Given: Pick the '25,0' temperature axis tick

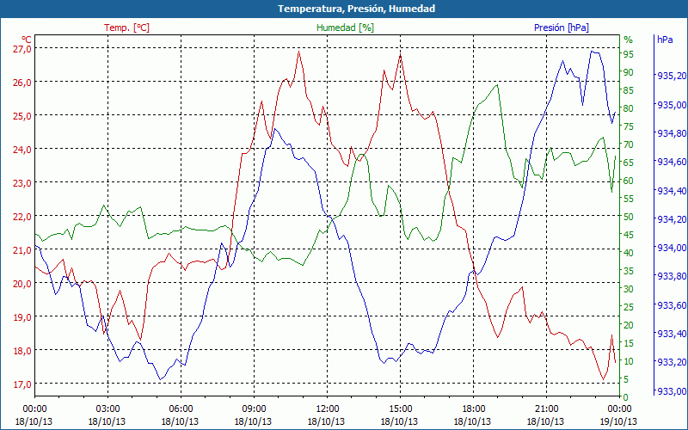Looking at the screenshot, I should pos(23,116).
